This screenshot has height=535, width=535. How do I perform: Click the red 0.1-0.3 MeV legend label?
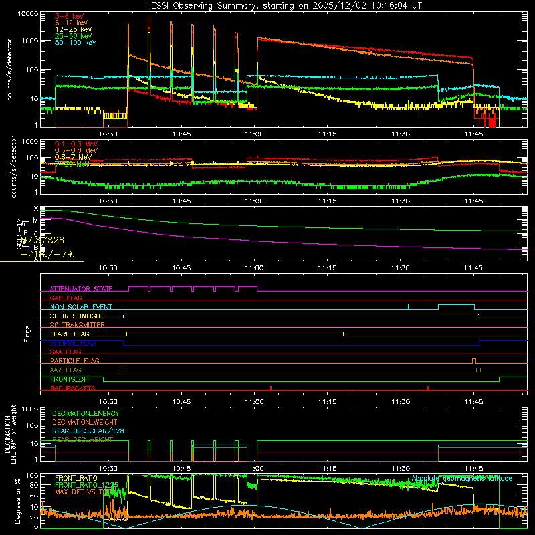76,144
